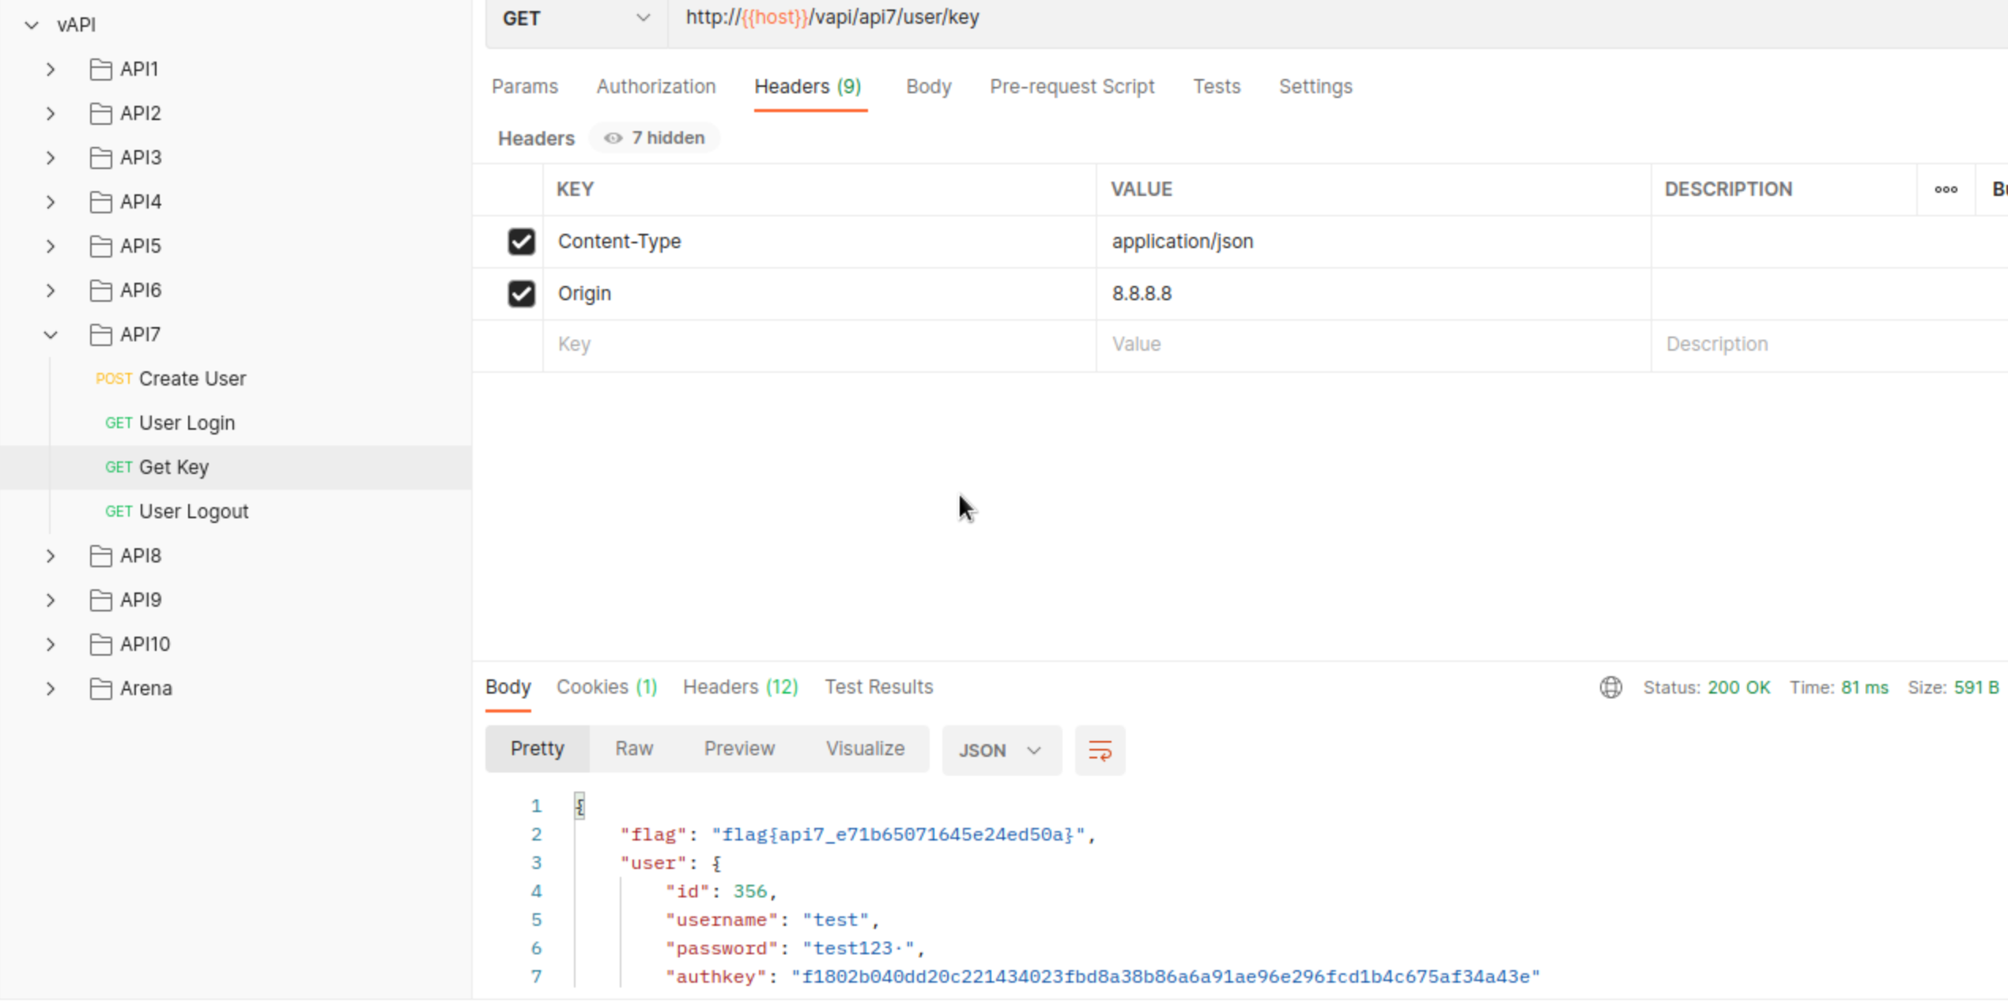Click the globe network icon near Status
The height and width of the screenshot is (1008, 2008).
(x=1610, y=687)
